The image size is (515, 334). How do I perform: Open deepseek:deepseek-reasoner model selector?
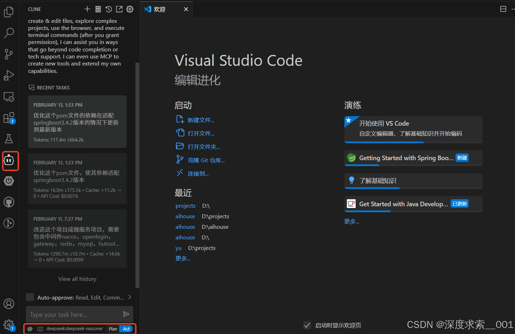tap(74, 329)
